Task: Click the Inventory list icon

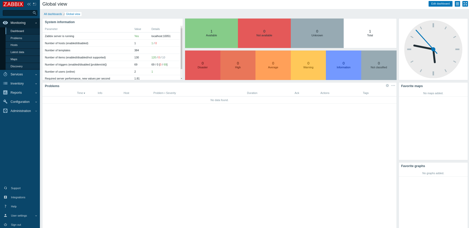Action: tap(5, 83)
